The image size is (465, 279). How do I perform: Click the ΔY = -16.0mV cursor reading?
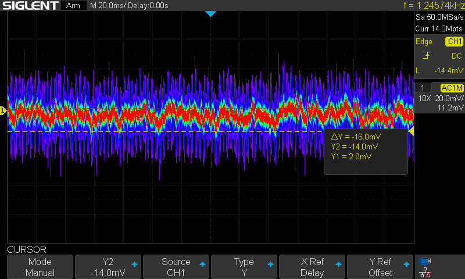(356, 137)
